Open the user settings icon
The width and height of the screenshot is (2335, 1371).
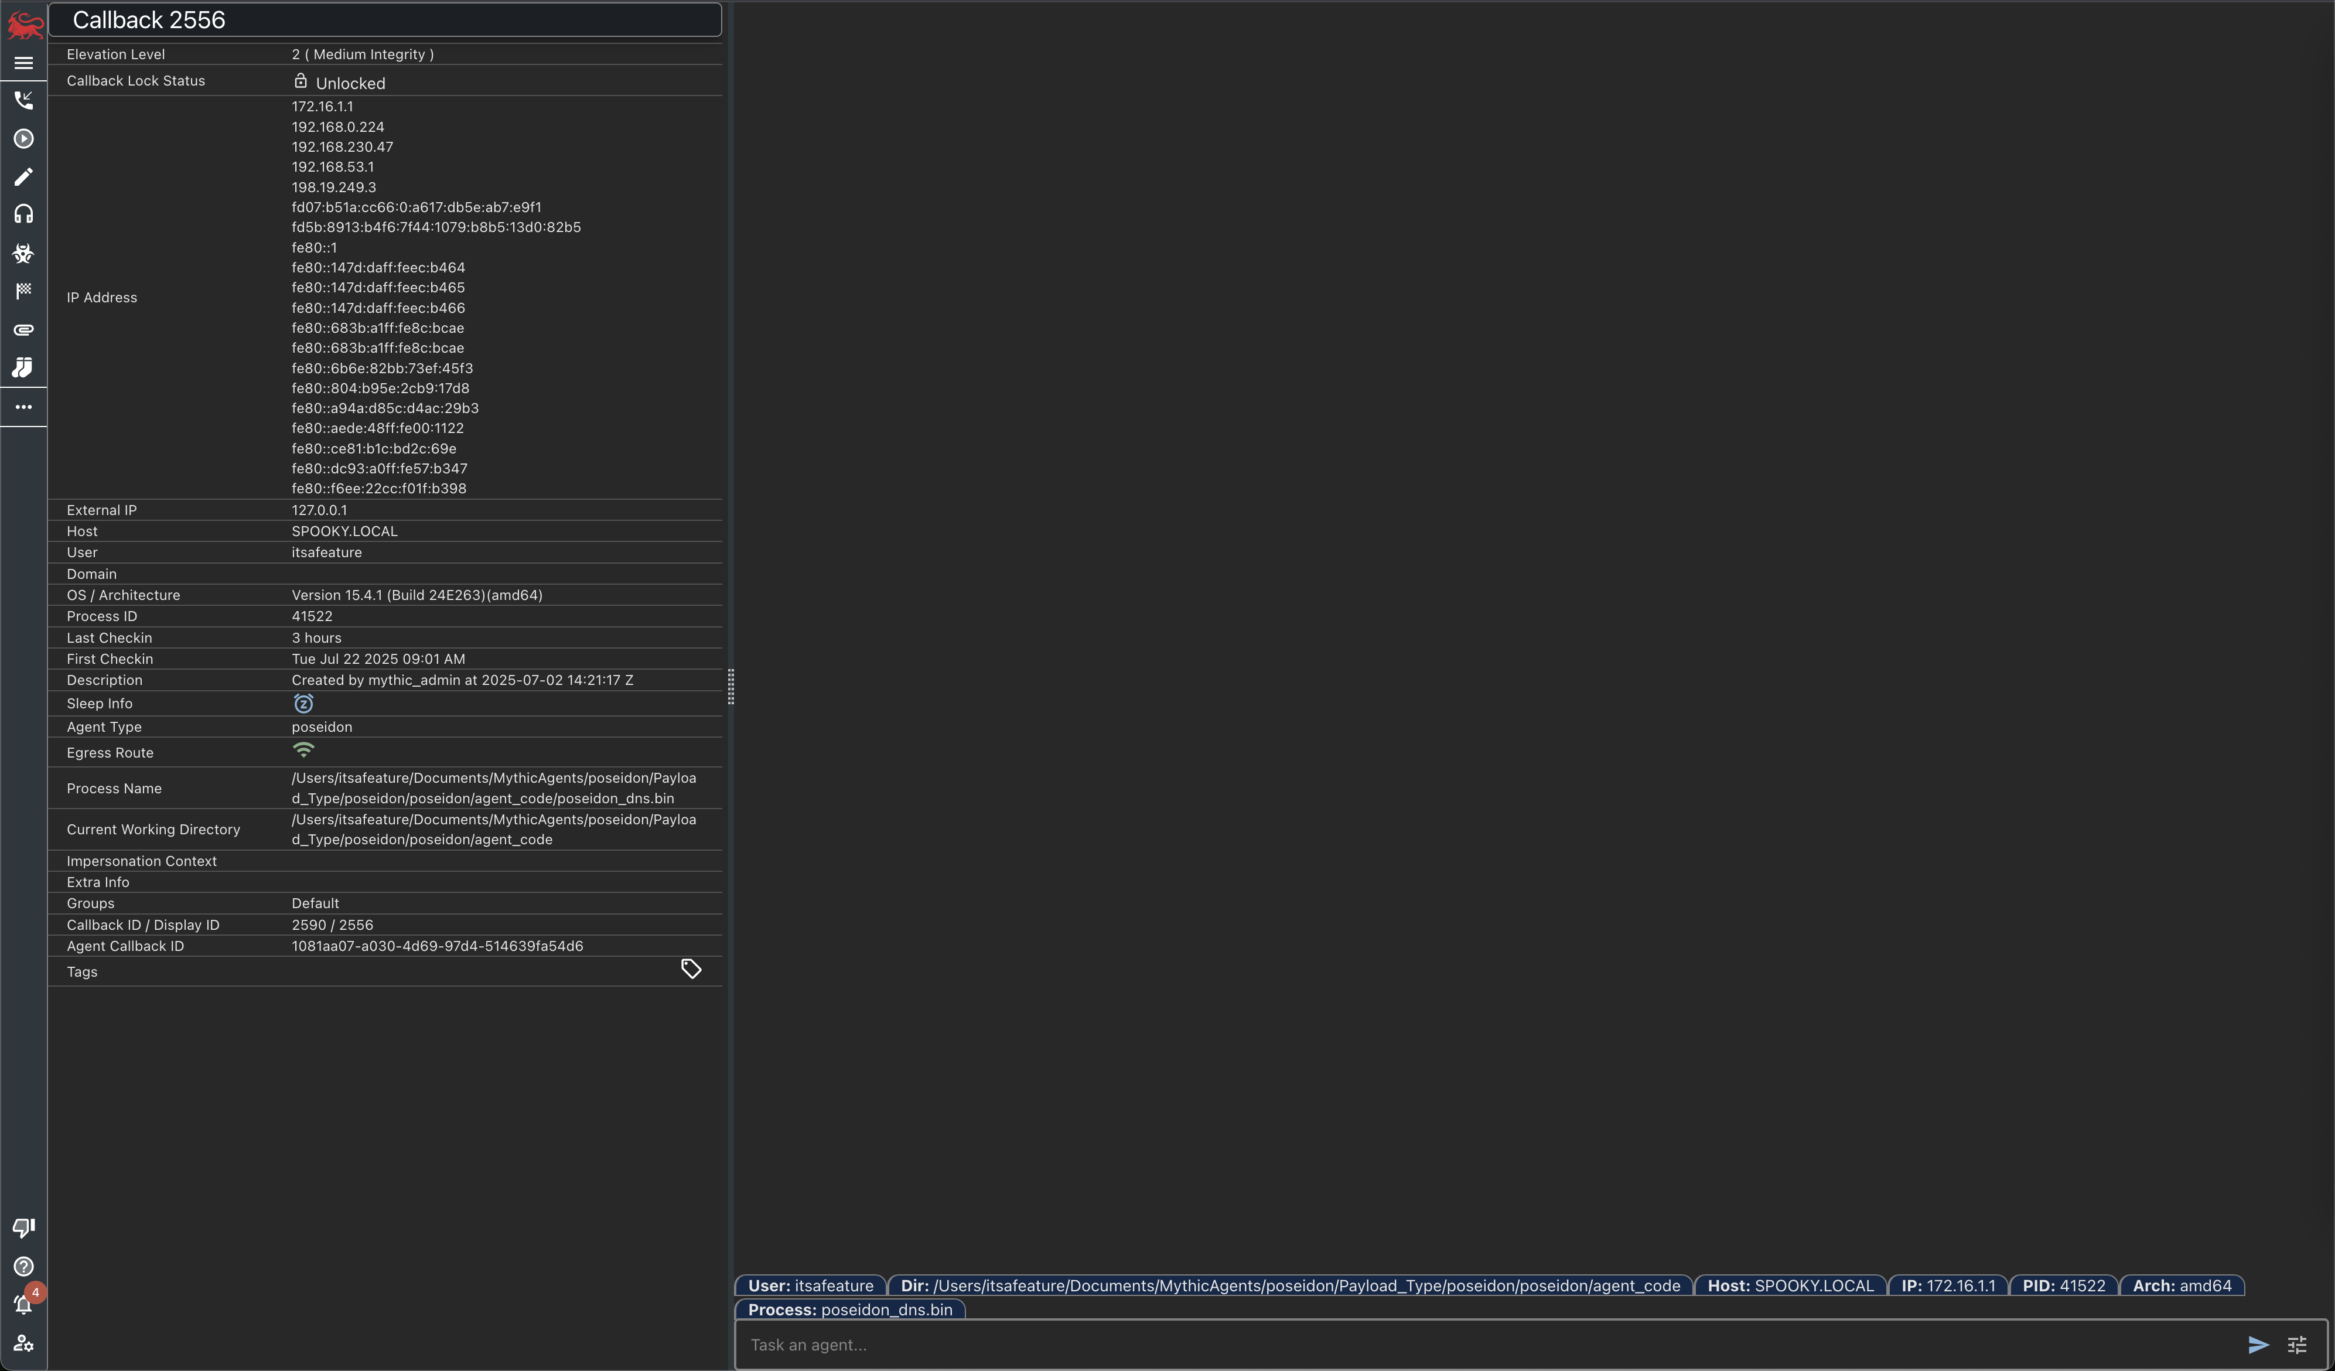coord(24,1343)
